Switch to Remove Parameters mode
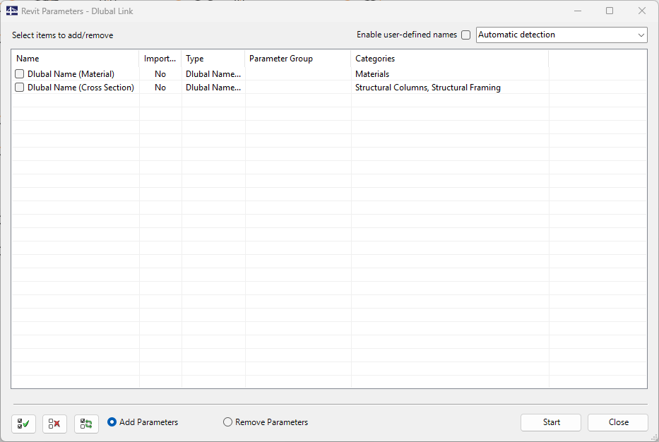The height and width of the screenshot is (442, 659). [x=227, y=422]
